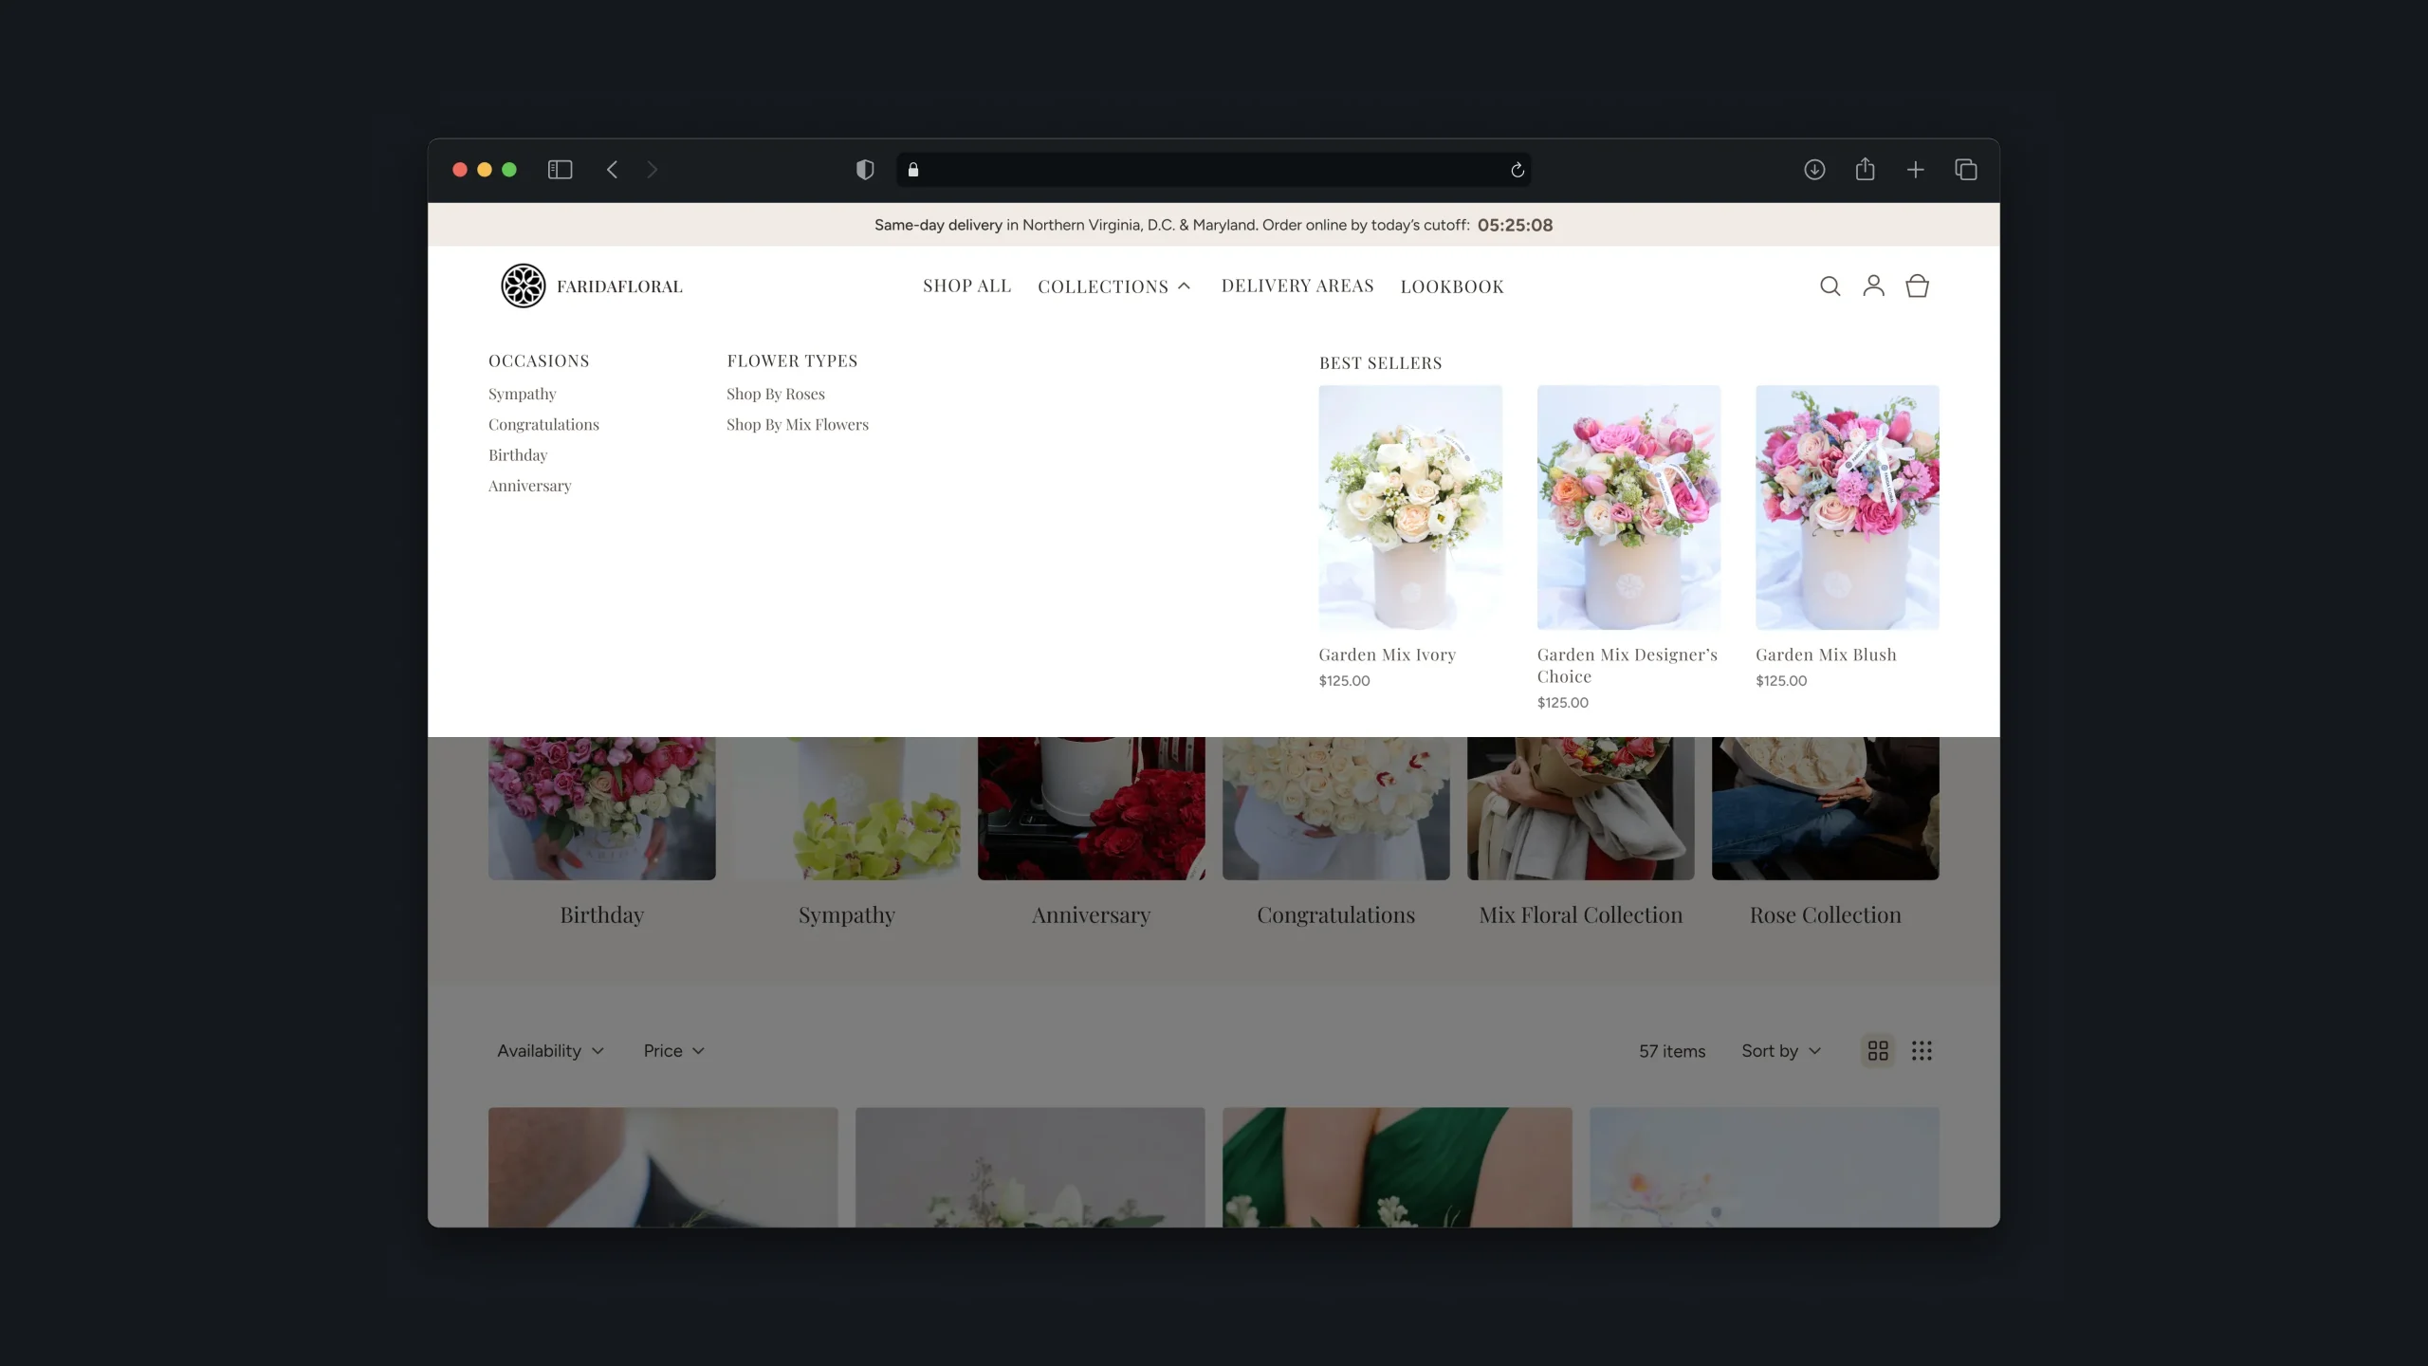Open Garden Mix Designer's Choice image
This screenshot has height=1366, width=2428.
pyautogui.click(x=1628, y=507)
